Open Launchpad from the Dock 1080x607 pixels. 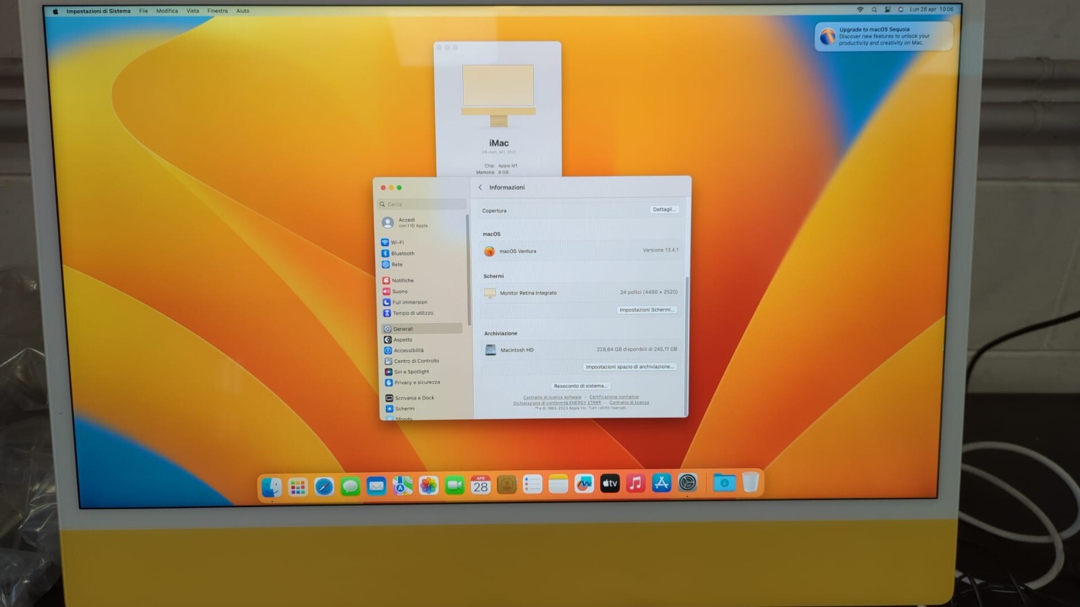pos(298,486)
